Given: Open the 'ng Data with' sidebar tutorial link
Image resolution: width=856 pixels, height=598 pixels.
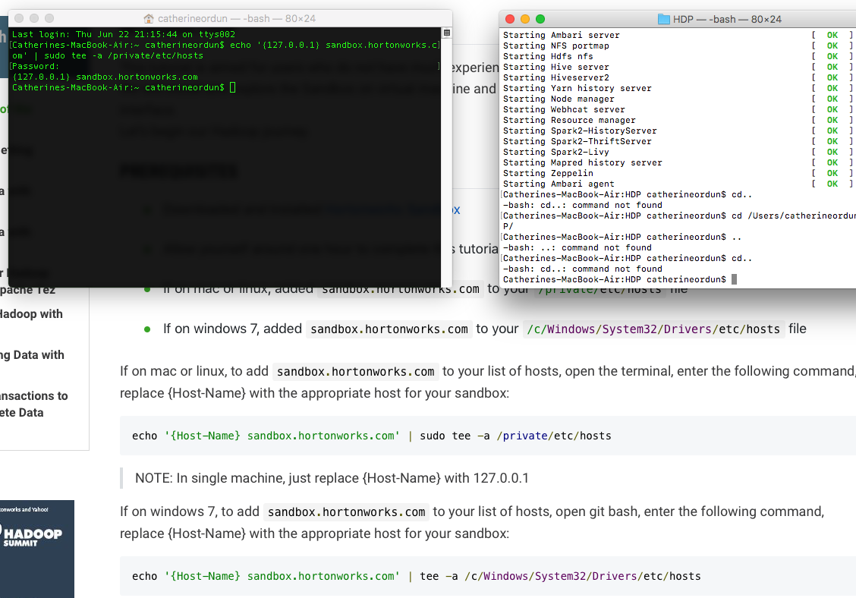Looking at the screenshot, I should point(32,355).
